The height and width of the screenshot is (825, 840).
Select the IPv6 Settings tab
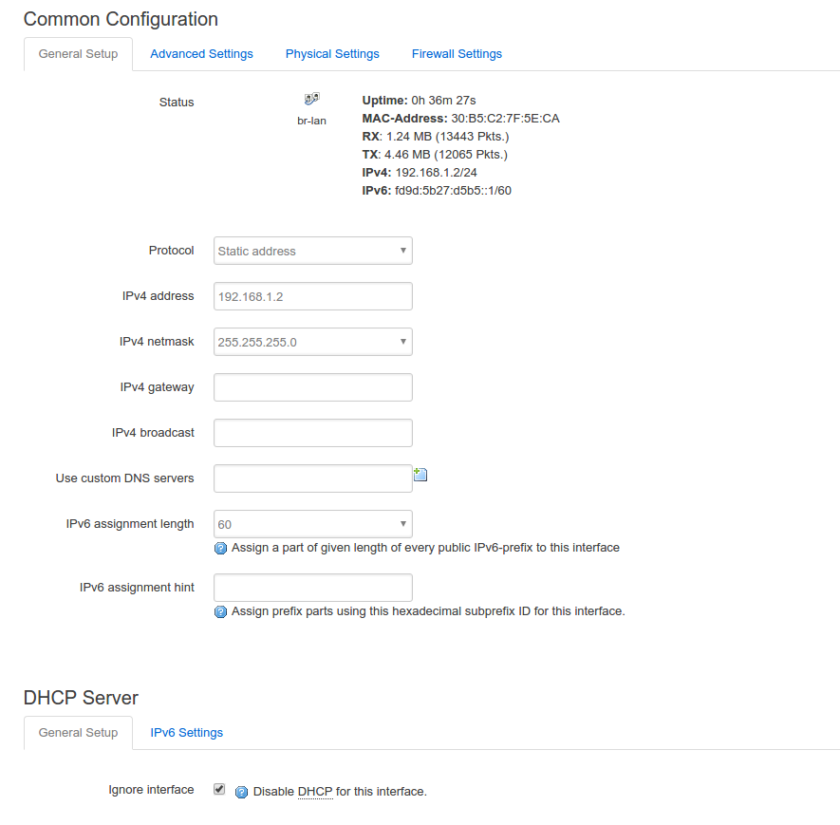click(187, 733)
